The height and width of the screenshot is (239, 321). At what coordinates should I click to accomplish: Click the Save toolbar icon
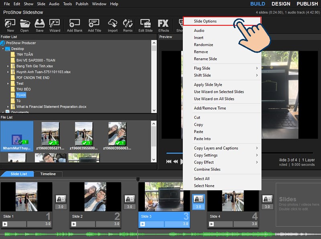click(x=39, y=25)
